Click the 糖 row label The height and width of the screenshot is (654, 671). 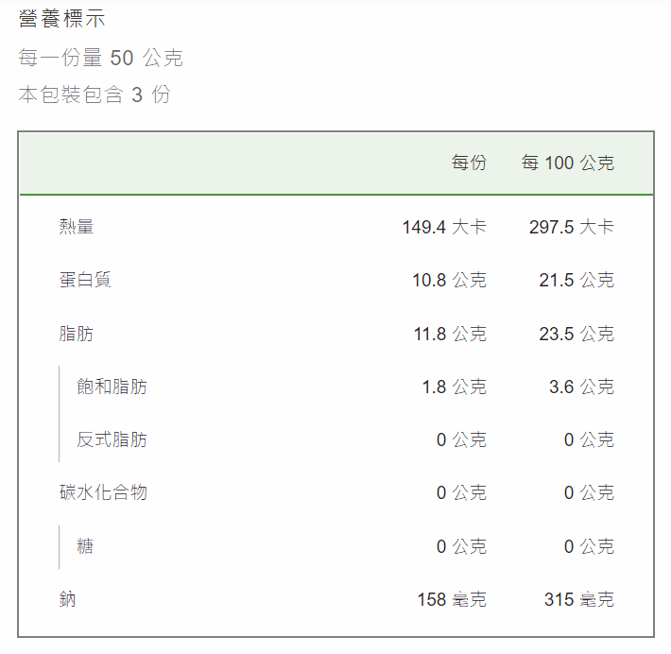(x=85, y=546)
